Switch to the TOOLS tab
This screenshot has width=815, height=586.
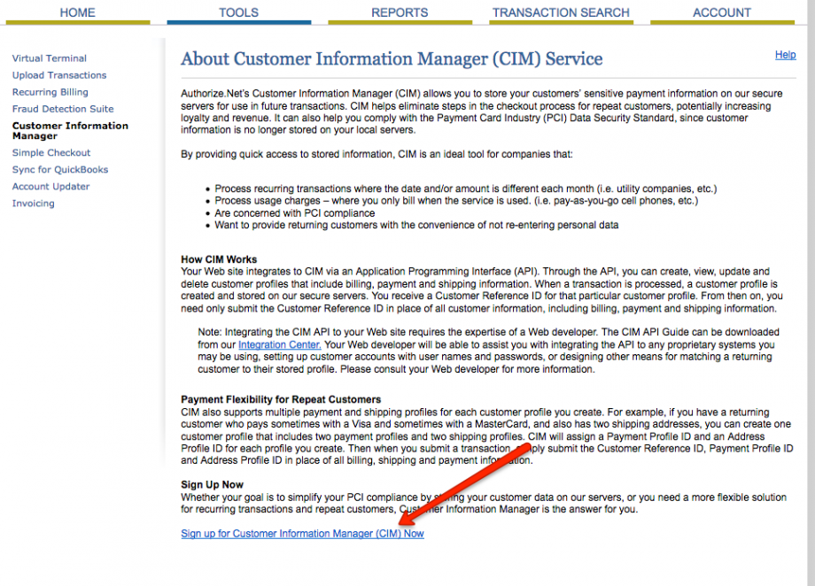click(238, 12)
